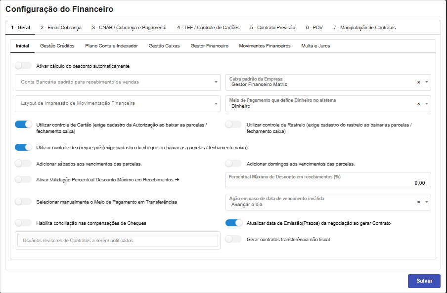The height and width of the screenshot is (293, 447).
Task: Click Percentual Máximo de Desconto input field
Action: point(328,183)
